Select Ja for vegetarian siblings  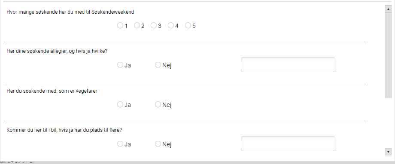pyautogui.click(x=120, y=104)
